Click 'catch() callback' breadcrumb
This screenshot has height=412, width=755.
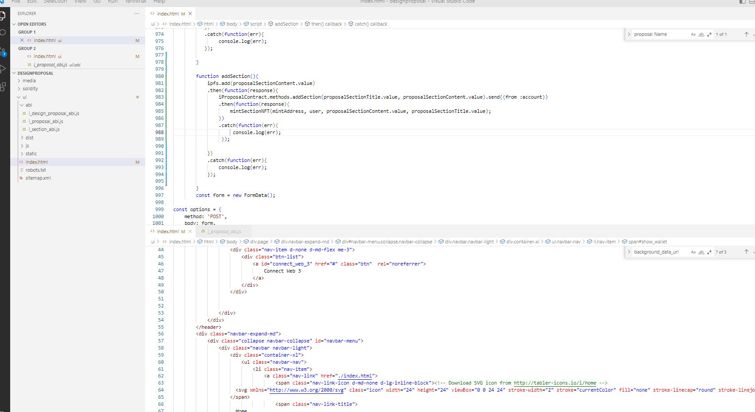368,24
